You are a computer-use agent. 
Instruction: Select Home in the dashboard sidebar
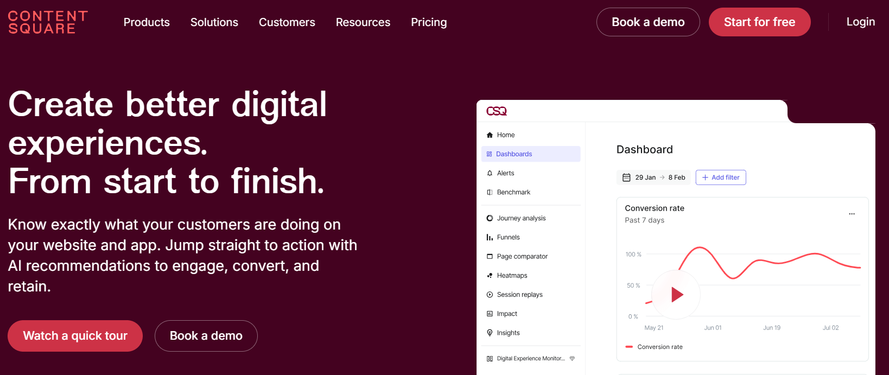(505, 135)
